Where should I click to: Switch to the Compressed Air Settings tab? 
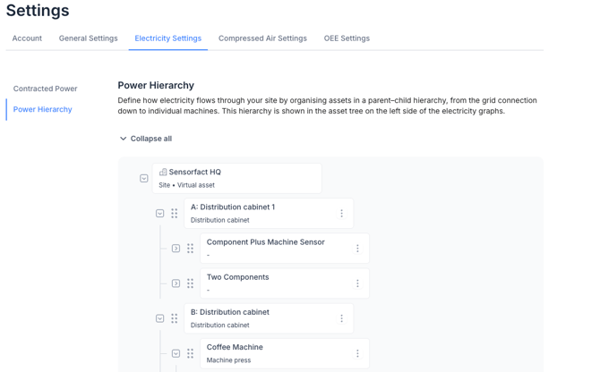[x=262, y=38]
